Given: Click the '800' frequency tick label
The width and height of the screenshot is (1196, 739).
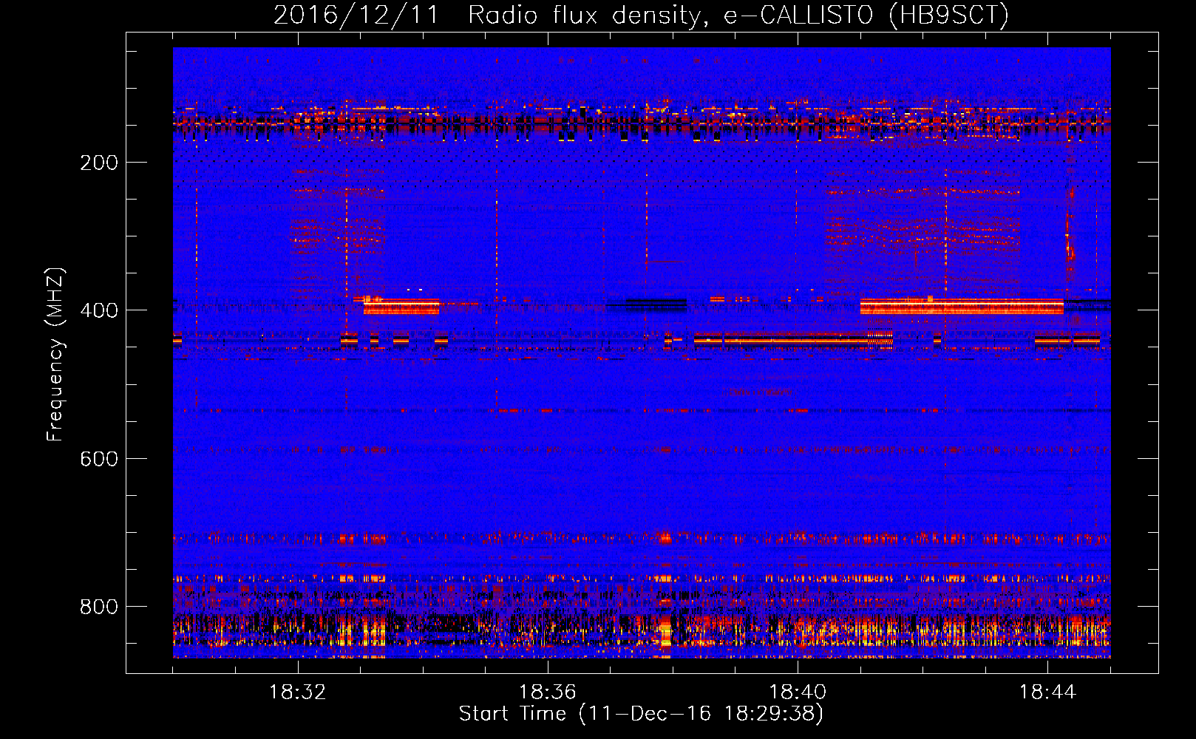Looking at the screenshot, I should (x=99, y=607).
